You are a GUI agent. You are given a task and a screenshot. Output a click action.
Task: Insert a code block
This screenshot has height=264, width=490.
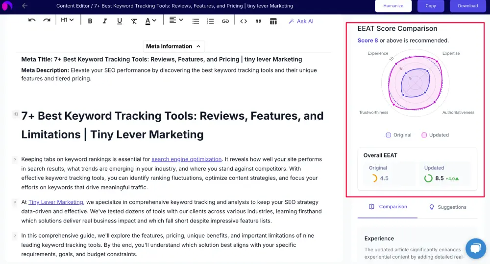click(244, 21)
